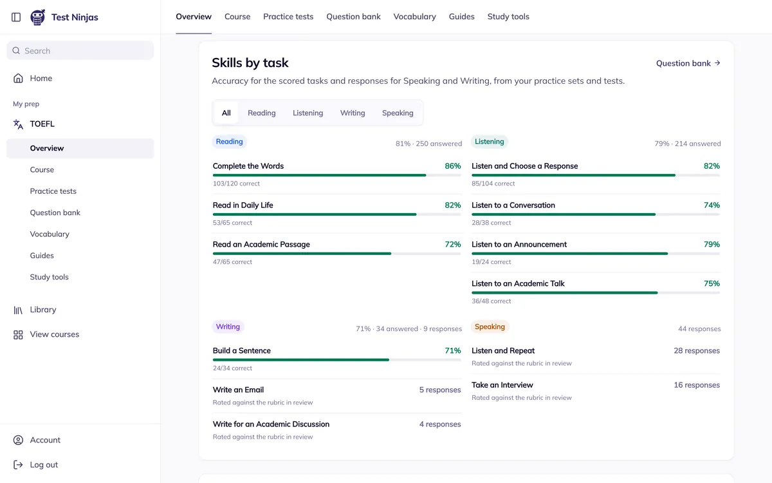Open the Question bank link in Skills card
Viewport: 772px width, 483px height.
688,63
